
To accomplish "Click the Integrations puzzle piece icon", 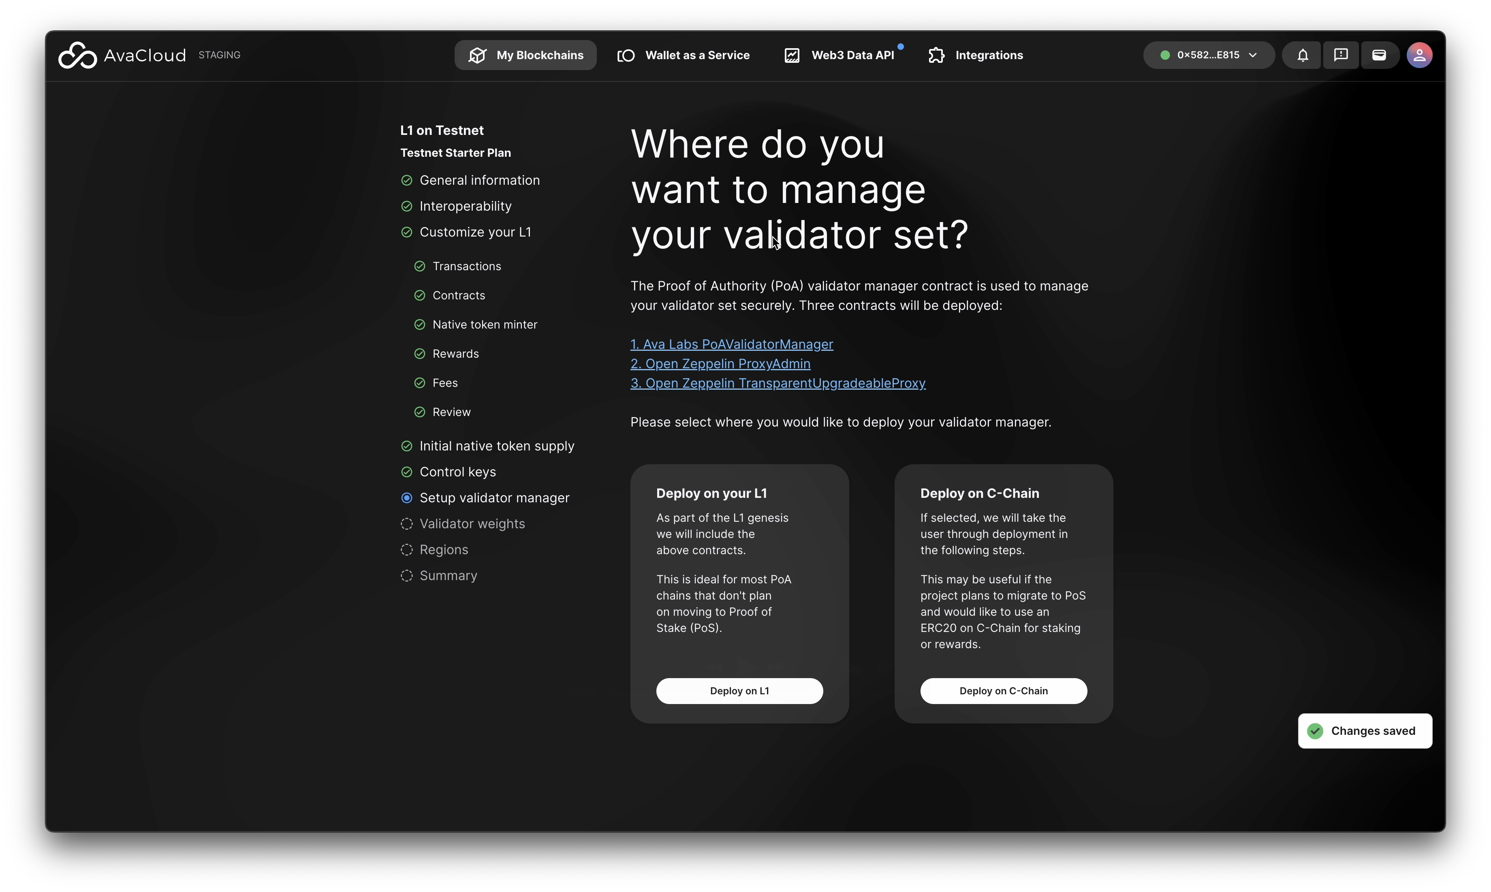I will [936, 55].
